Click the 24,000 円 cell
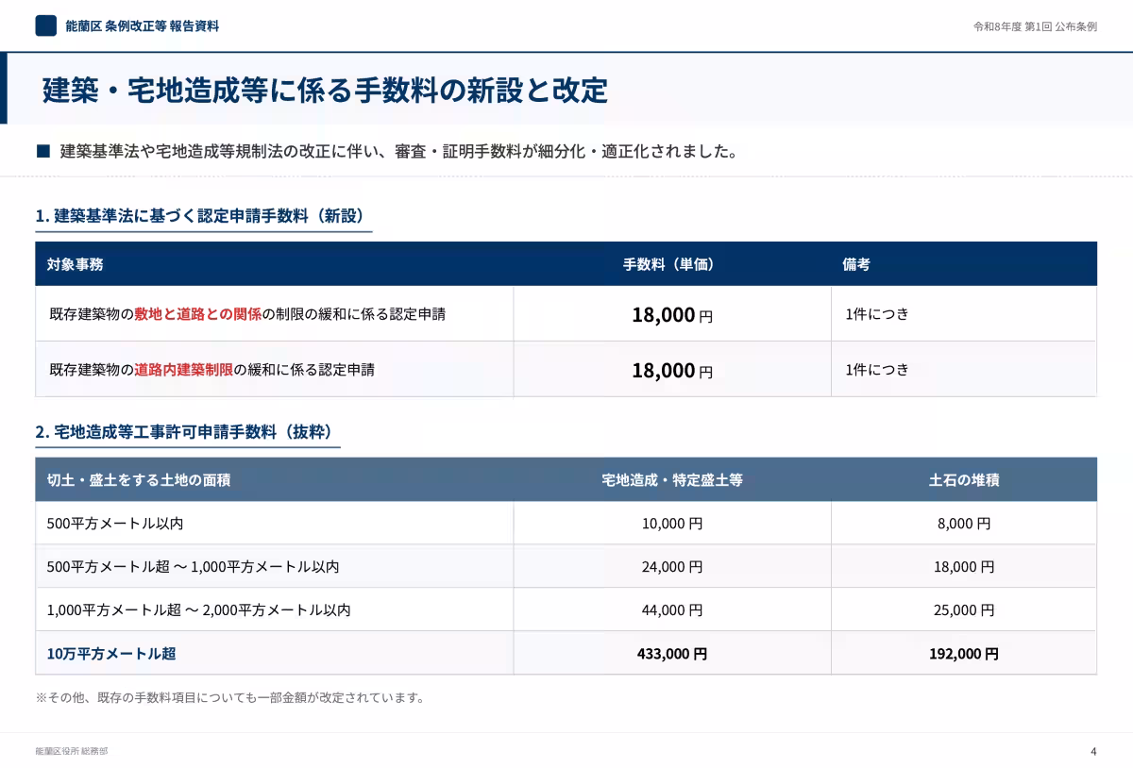 (x=671, y=567)
